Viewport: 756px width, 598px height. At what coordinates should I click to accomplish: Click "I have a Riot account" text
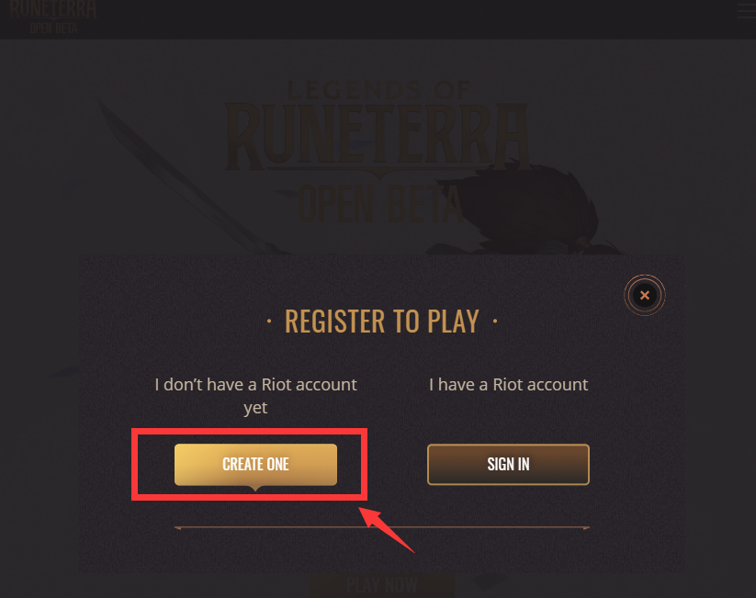(508, 384)
